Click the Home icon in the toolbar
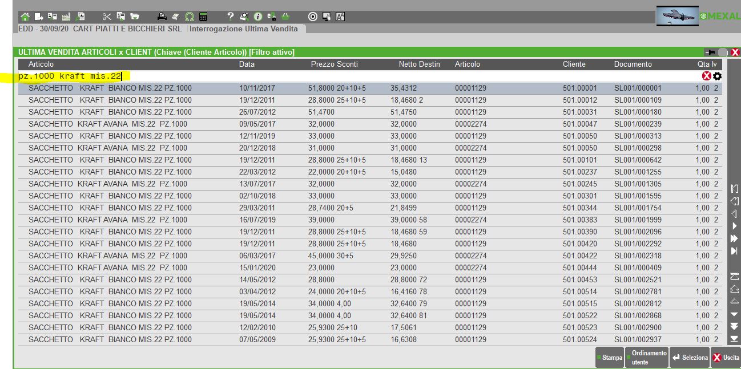The width and height of the screenshot is (741, 369). (25, 17)
